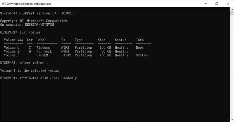
Task: Click the 'FAT32' file system value
Action: pyautogui.click(x=66, y=55)
